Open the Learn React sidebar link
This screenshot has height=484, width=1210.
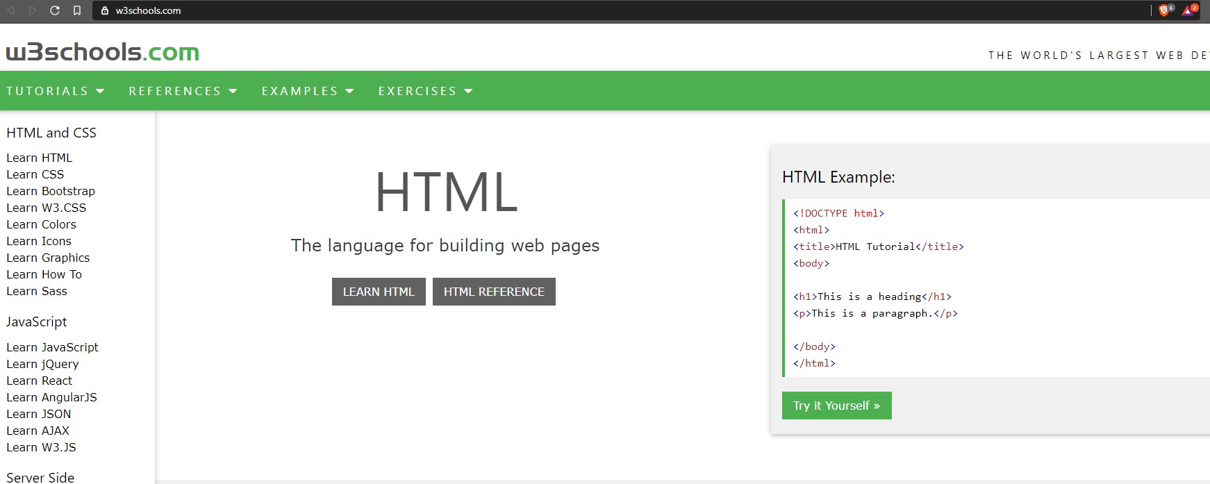coord(40,381)
